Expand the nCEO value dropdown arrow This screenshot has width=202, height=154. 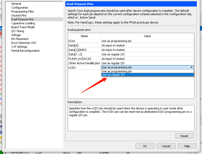click(x=191, y=67)
